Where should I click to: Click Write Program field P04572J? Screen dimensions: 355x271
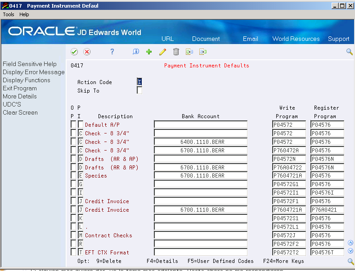289,235
